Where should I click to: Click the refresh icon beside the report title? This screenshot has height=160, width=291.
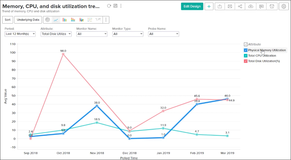(109, 6)
